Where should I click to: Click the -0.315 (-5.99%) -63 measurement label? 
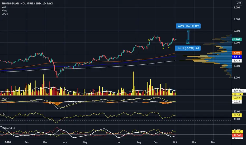[x=188, y=48]
